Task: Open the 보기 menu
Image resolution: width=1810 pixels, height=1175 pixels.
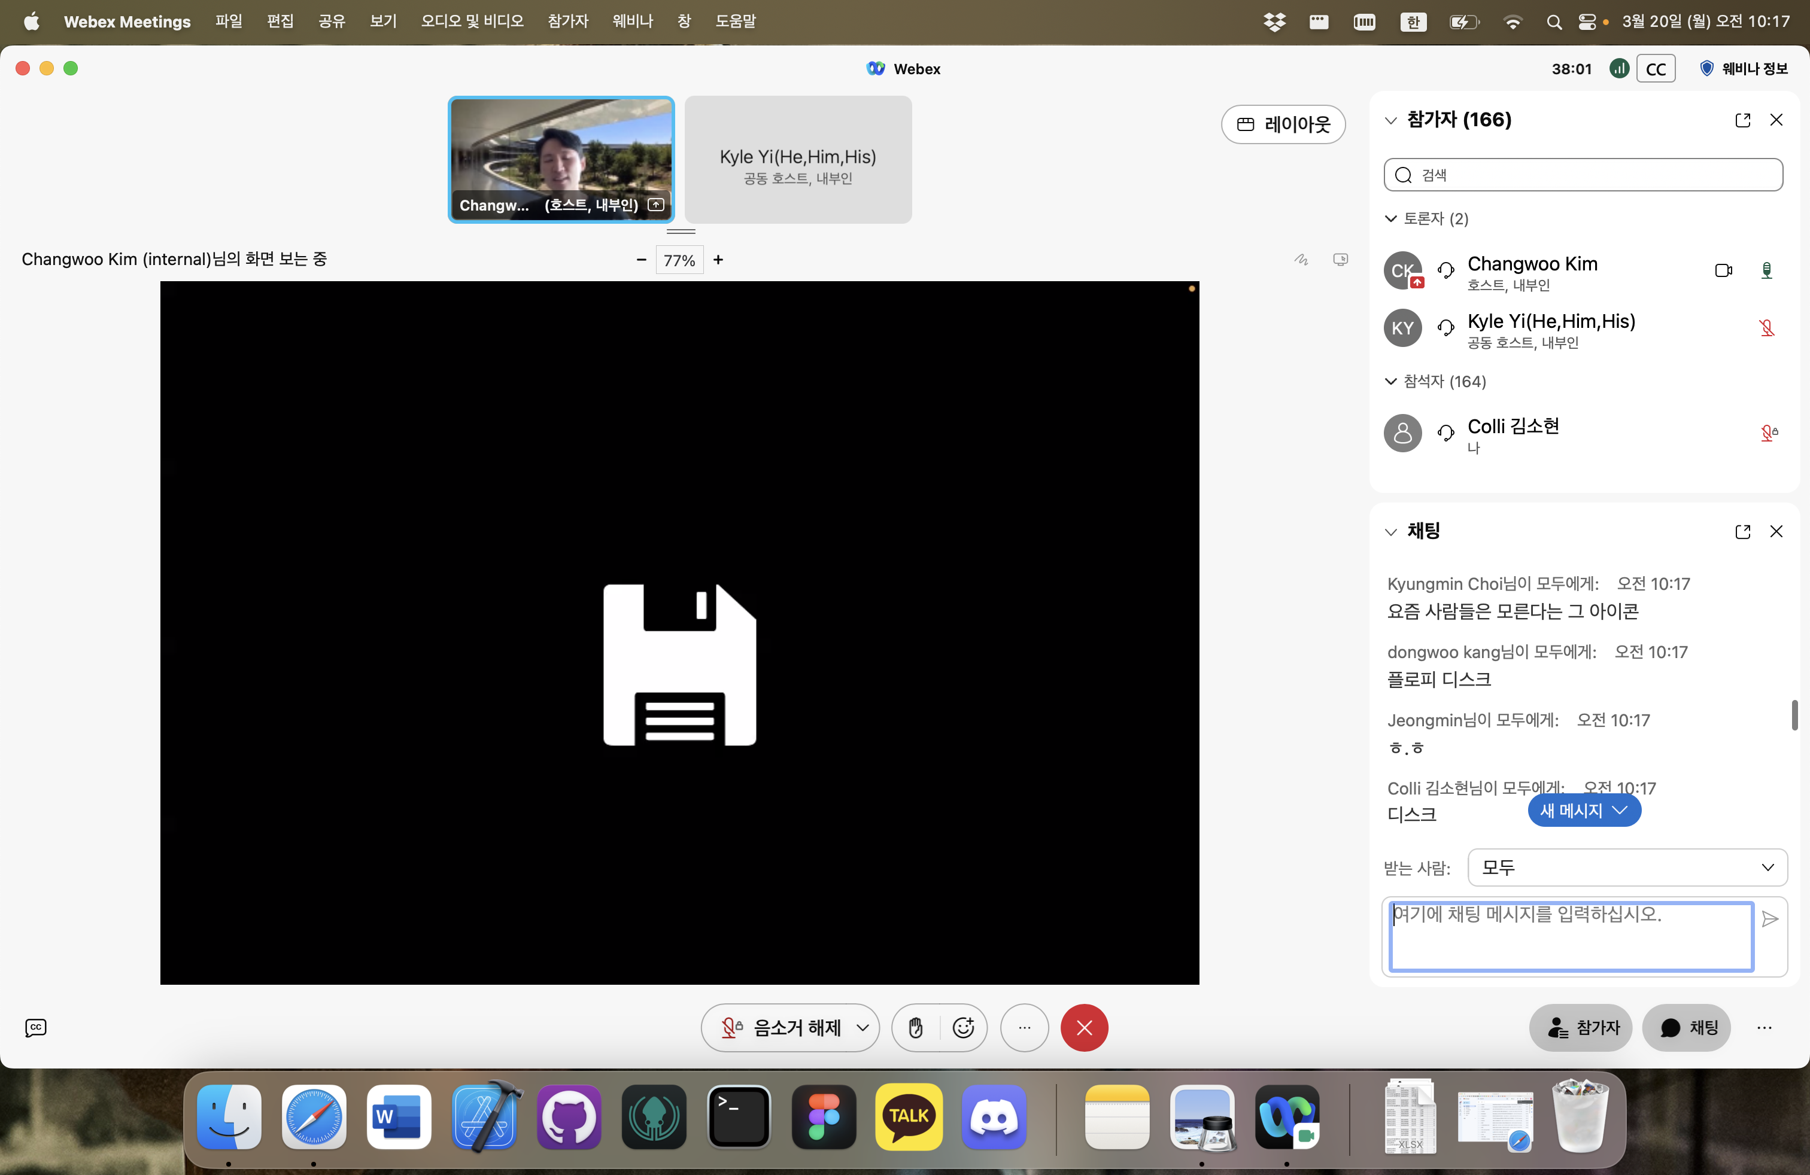Action: (x=383, y=22)
